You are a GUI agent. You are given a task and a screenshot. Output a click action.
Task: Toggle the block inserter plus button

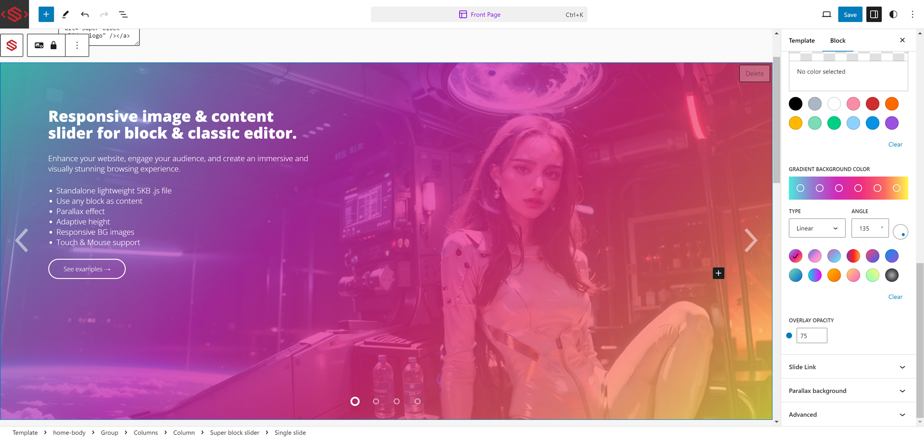(46, 14)
